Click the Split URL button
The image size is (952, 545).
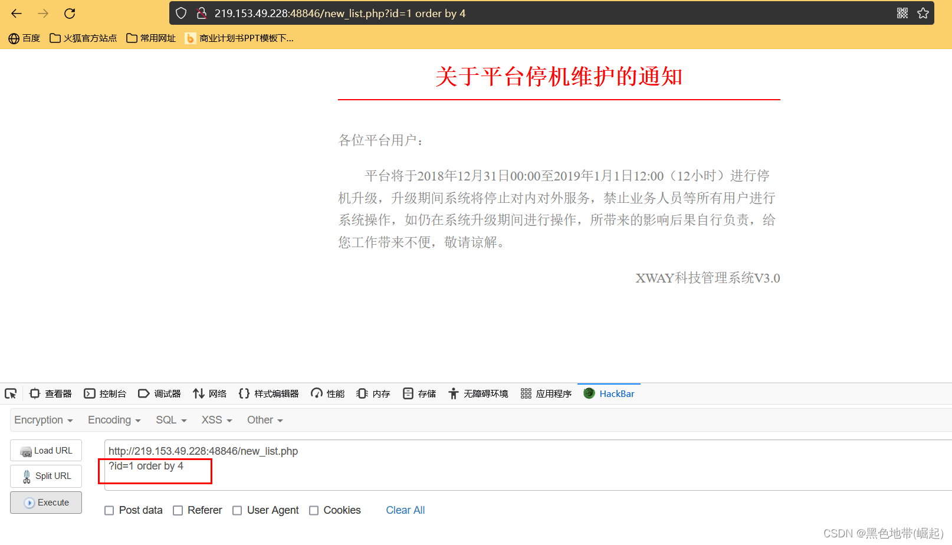tap(46, 476)
